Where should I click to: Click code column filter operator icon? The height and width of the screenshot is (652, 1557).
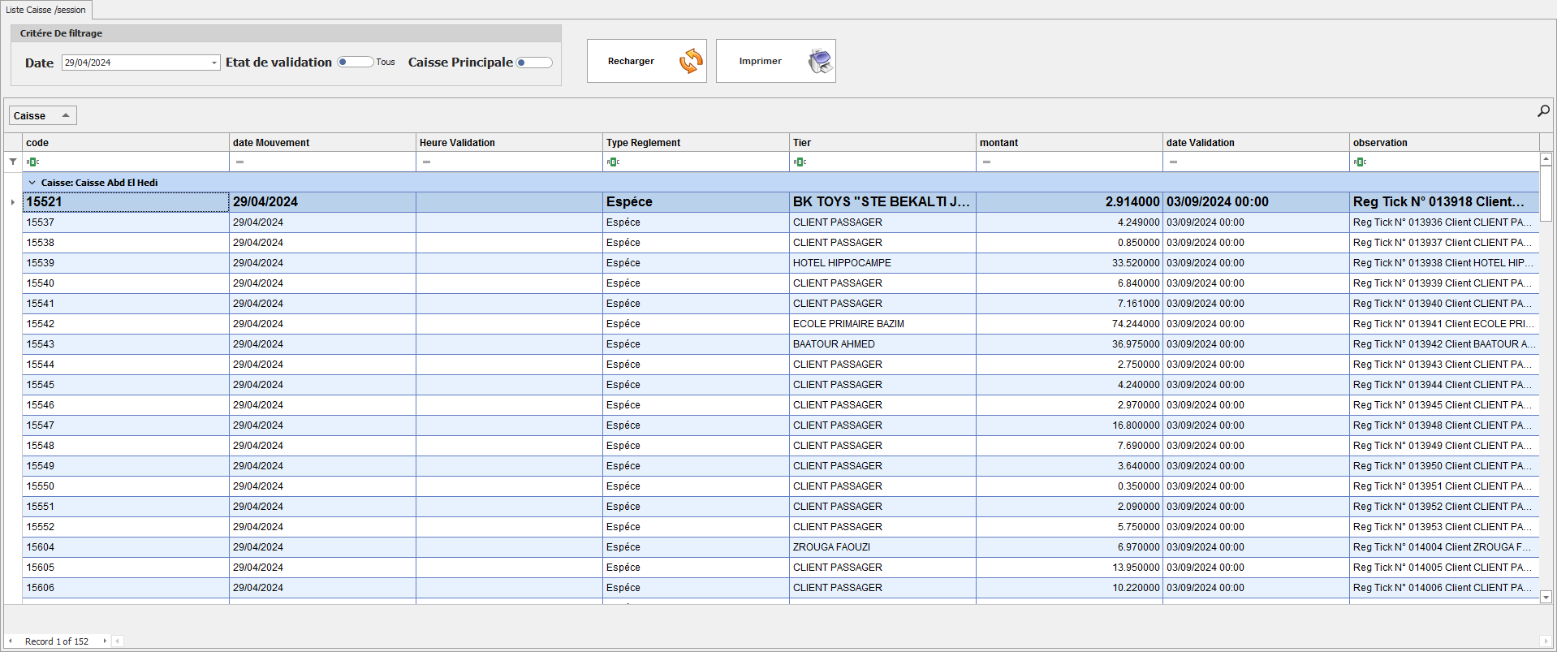coord(32,162)
